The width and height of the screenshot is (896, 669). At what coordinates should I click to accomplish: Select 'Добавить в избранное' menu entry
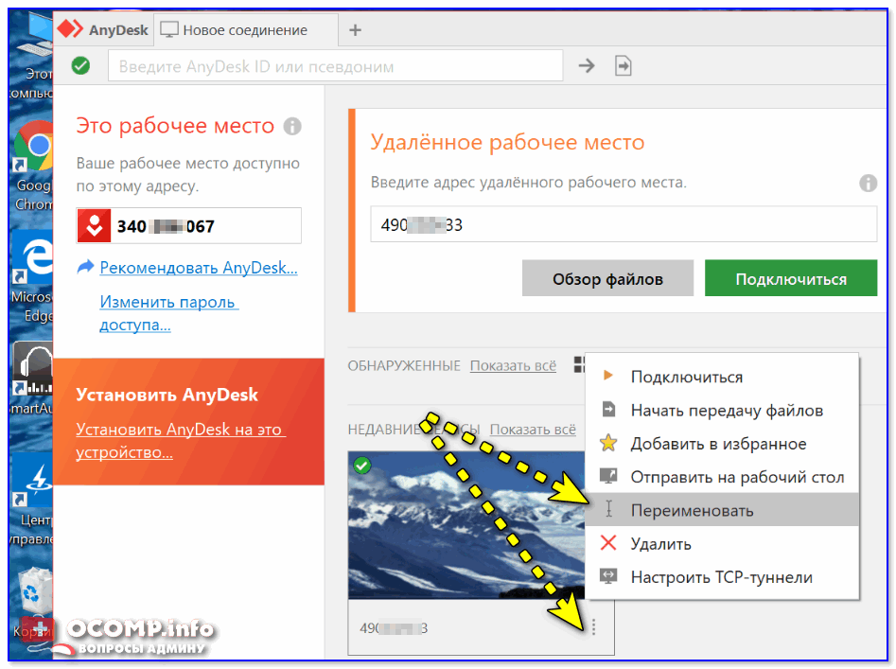point(718,444)
